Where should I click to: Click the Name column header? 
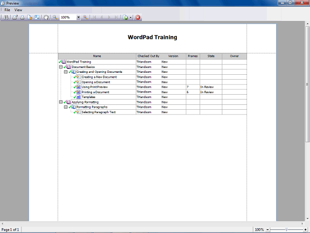97,56
